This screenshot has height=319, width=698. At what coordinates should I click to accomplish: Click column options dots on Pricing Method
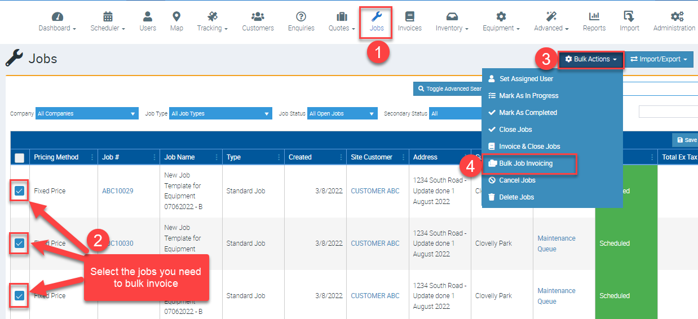(x=92, y=157)
